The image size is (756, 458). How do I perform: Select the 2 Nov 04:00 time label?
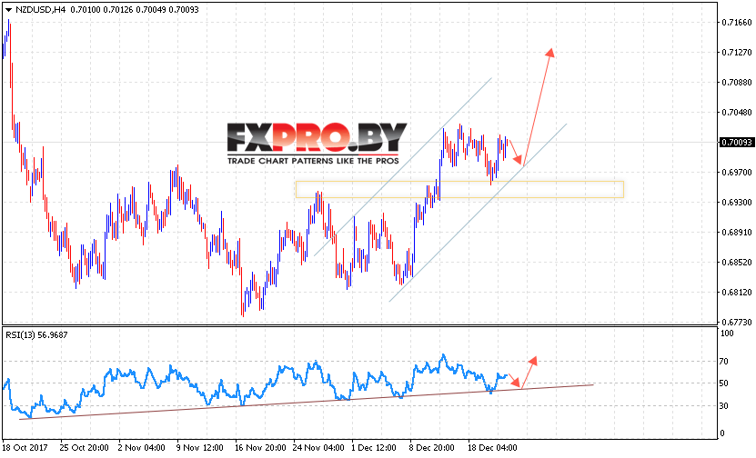(x=142, y=447)
